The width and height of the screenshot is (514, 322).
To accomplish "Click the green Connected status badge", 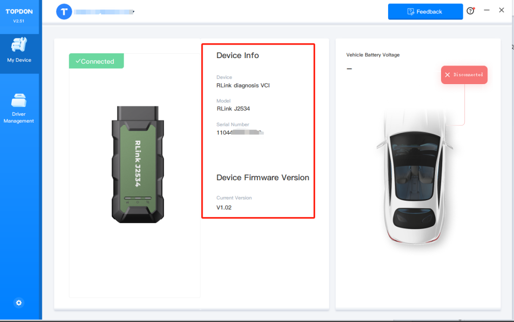I will click(96, 61).
